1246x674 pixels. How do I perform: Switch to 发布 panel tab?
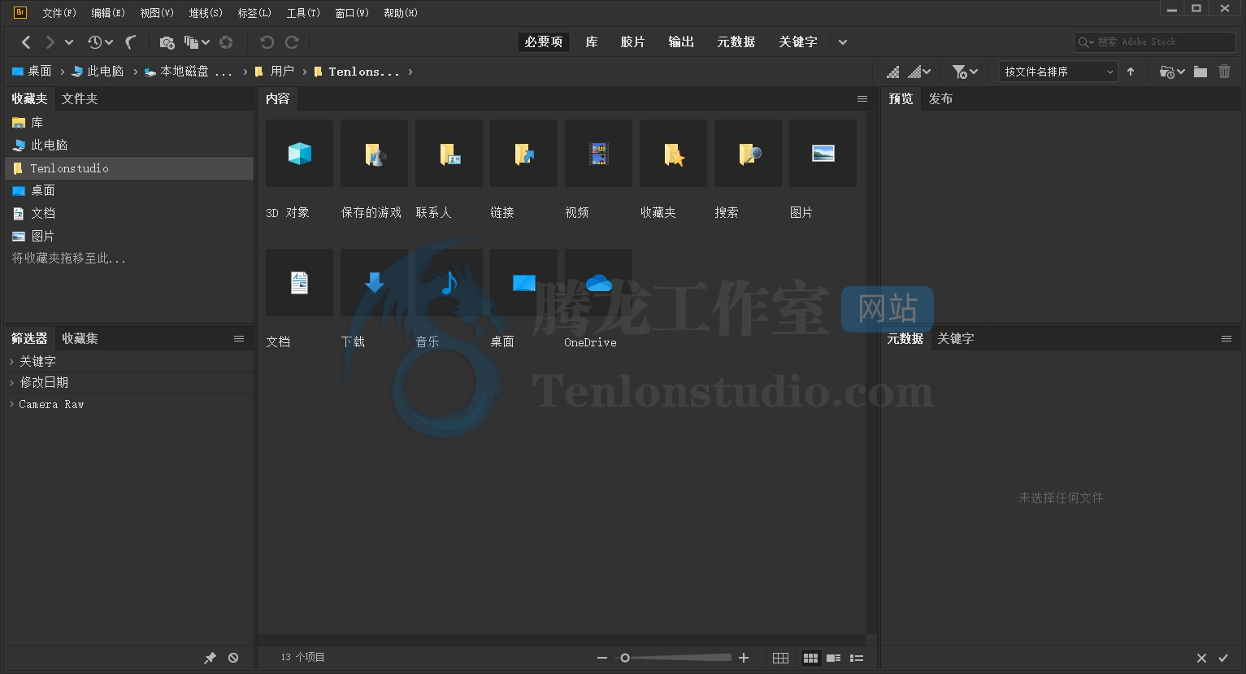point(940,98)
